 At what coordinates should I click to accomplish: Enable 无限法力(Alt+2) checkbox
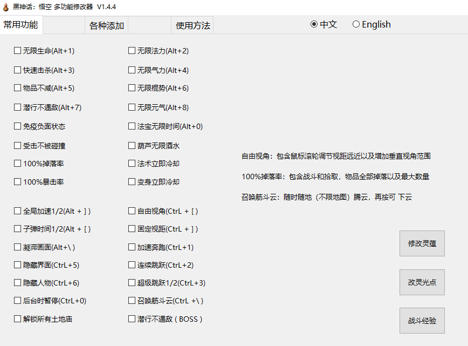coord(132,51)
